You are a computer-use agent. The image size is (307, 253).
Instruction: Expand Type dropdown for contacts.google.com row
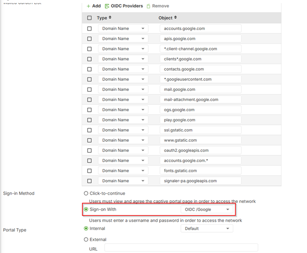tap(123, 69)
